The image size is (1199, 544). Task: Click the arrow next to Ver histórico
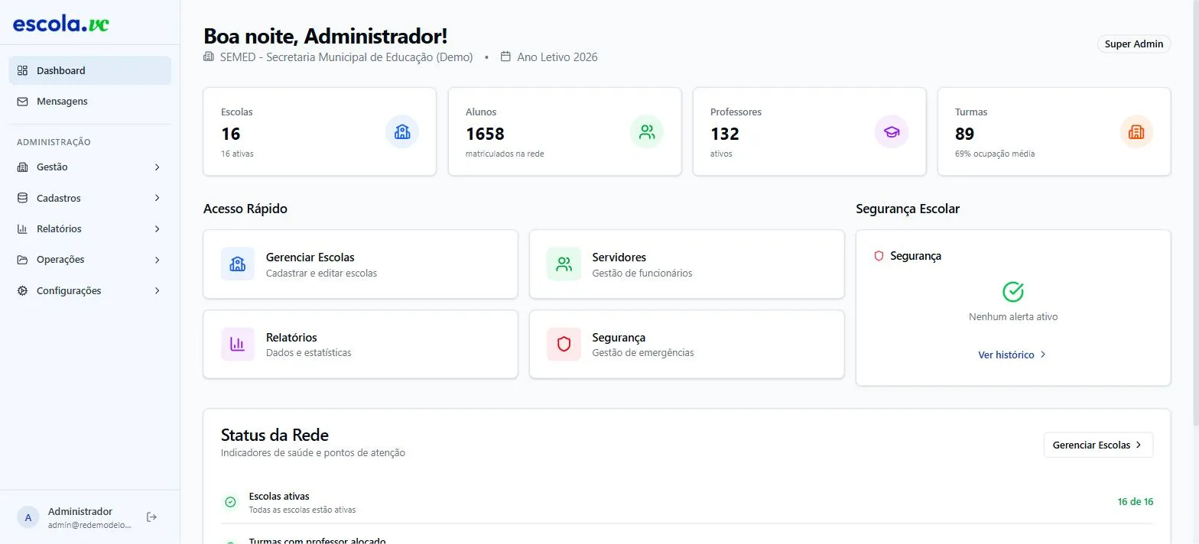(1043, 355)
